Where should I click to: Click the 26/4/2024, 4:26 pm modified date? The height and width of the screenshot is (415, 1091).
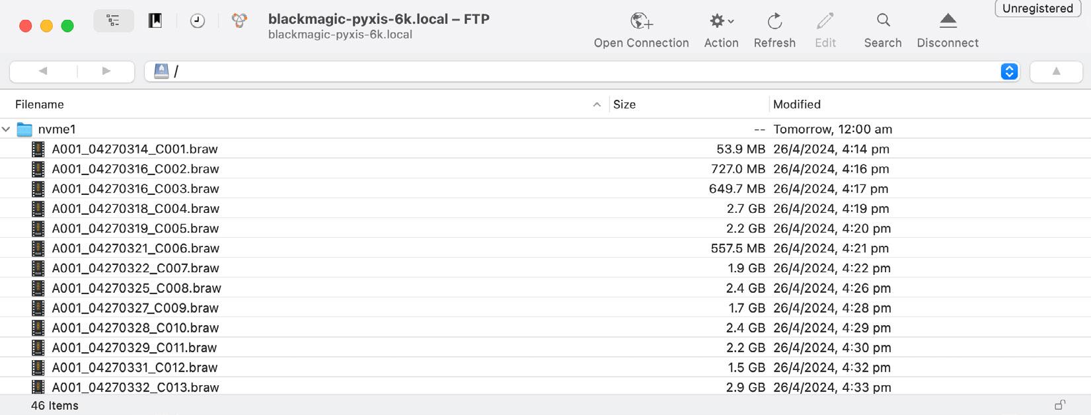click(x=832, y=288)
